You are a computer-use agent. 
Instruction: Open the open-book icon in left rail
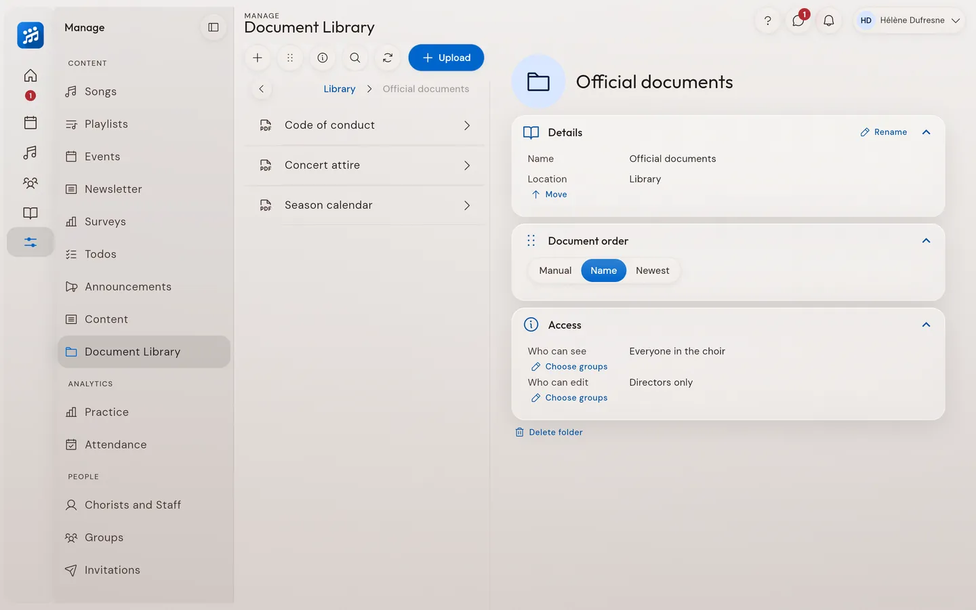click(30, 213)
